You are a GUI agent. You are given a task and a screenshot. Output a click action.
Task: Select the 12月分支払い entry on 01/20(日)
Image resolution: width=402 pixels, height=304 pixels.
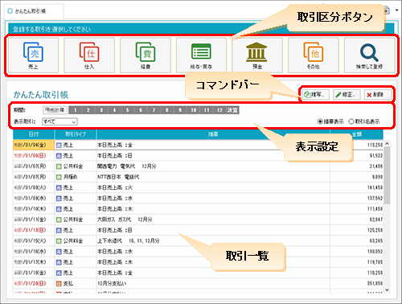[112, 283]
